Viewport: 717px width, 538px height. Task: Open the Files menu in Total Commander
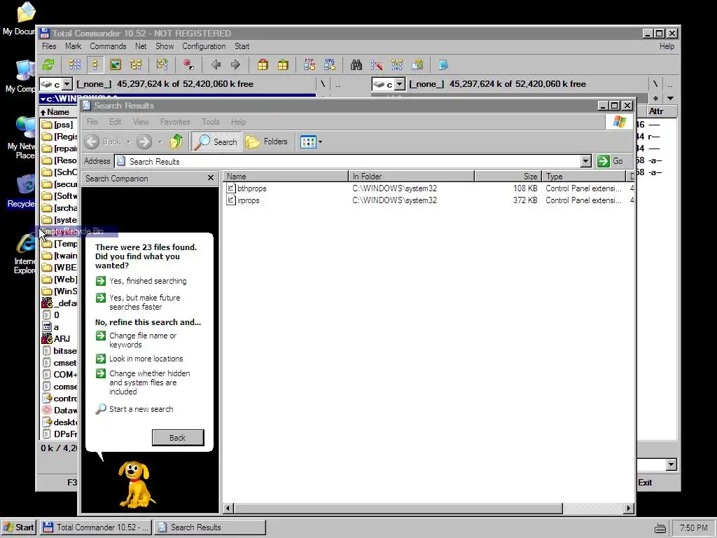click(x=49, y=46)
